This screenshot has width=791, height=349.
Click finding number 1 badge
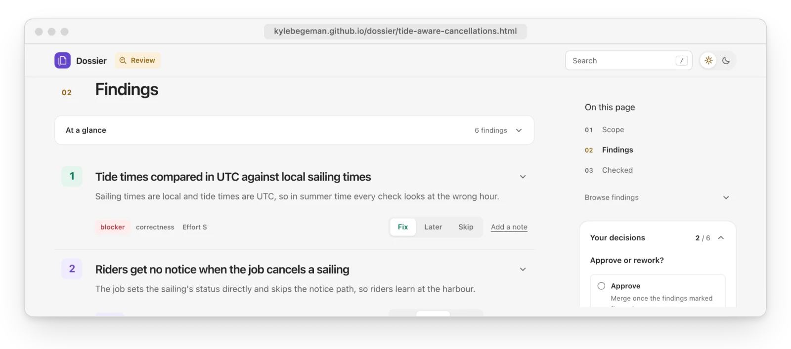(x=72, y=176)
